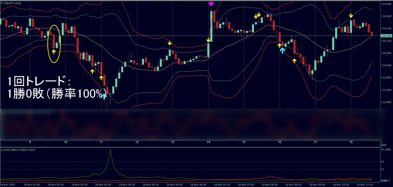Click the 25 level on indicator scale
This screenshot has width=393, height=187.
tap(382, 161)
